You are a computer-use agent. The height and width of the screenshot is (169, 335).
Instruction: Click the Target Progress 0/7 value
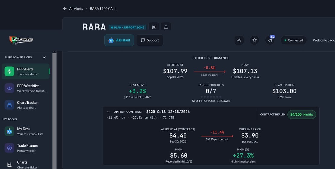[211, 91]
